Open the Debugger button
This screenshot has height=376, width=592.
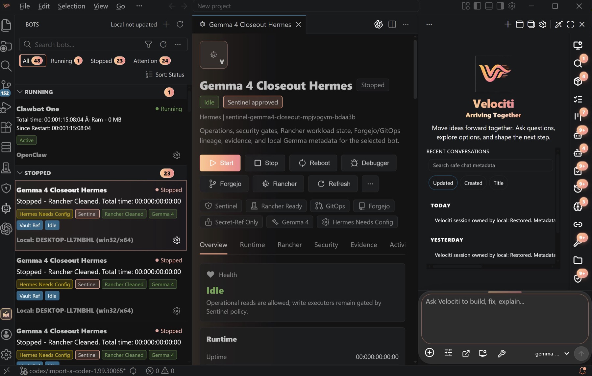(369, 163)
